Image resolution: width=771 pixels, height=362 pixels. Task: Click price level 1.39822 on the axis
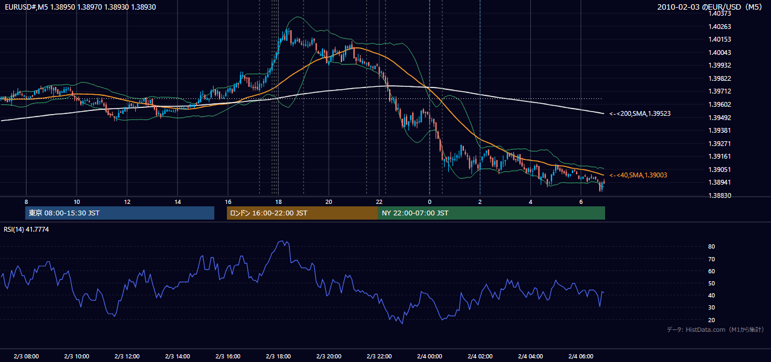720,78
